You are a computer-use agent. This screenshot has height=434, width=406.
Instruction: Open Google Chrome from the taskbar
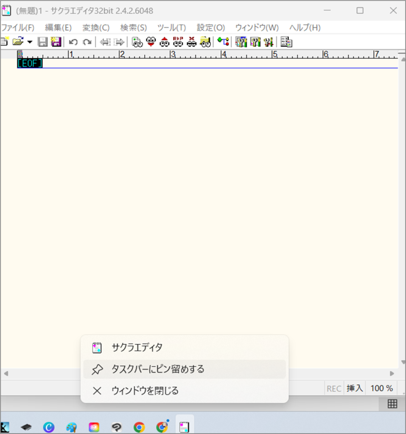click(139, 427)
